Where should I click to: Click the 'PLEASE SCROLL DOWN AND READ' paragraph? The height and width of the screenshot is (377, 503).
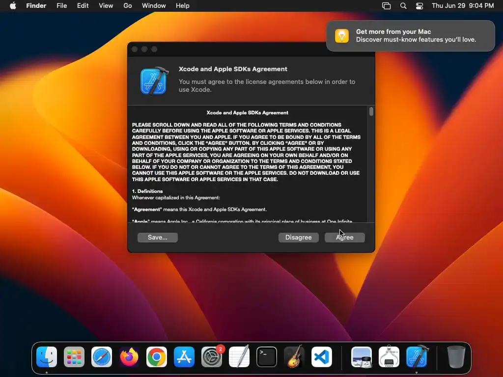[247, 152]
